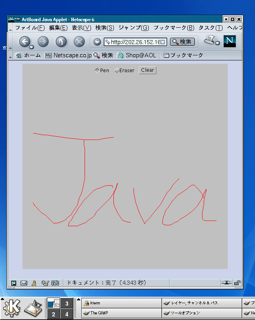Toggle the sticky pin icon in title bar
This screenshot has height=320, width=255.
pos(17,19)
